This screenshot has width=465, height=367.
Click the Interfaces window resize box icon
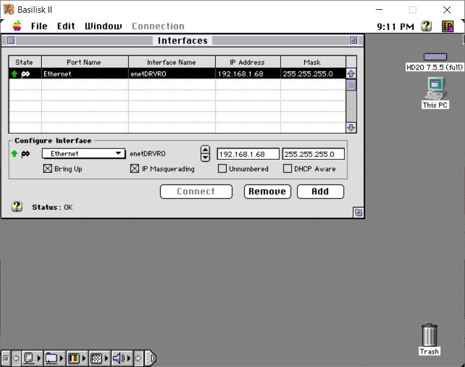coord(358,213)
